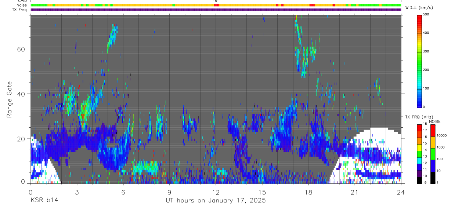Click the Noise row label at top

[22, 6]
